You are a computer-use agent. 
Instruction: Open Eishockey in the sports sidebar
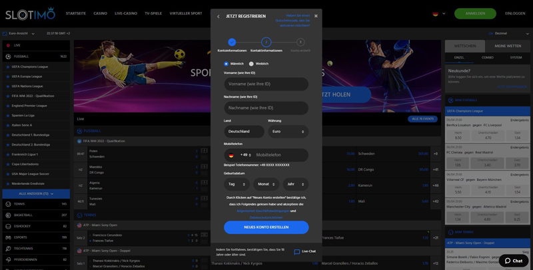[36, 226]
